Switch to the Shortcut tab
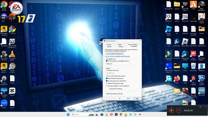 click(x=121, y=46)
